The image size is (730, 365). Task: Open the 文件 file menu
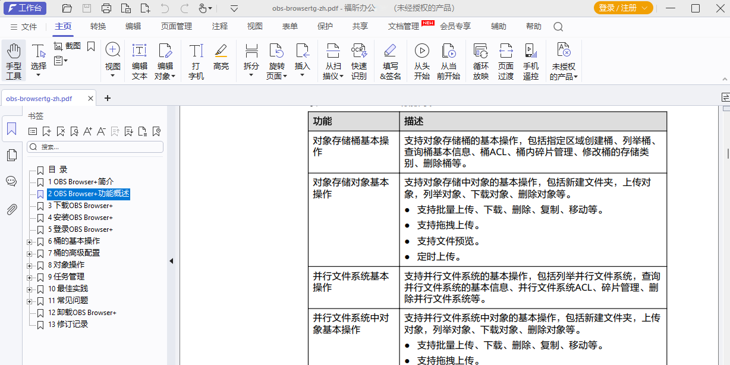tap(24, 27)
